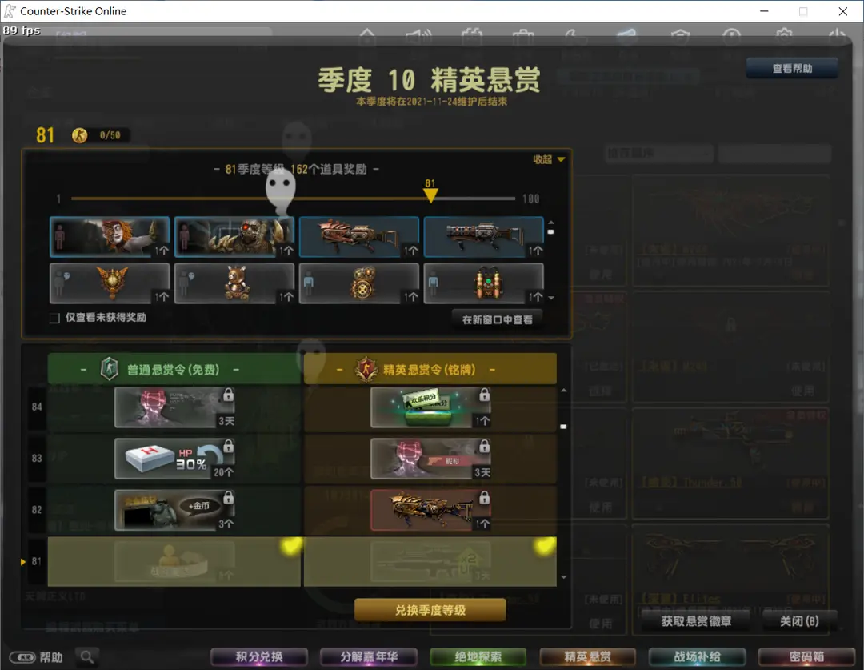864x670 pixels.
Task: Click lock icon on level 82 elite rifle
Action: (484, 497)
